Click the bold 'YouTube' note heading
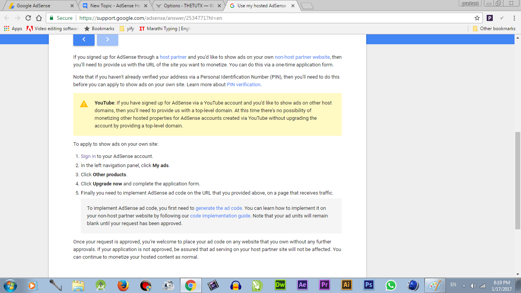Viewport: 521px width, 293px height. 105,103
